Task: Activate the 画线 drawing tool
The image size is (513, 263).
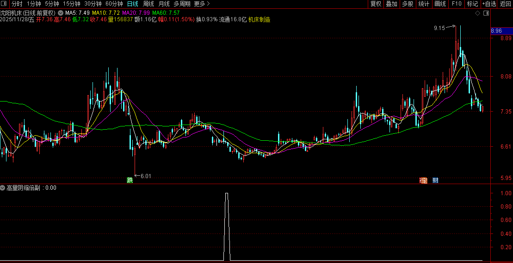Action: pyautogui.click(x=440, y=4)
